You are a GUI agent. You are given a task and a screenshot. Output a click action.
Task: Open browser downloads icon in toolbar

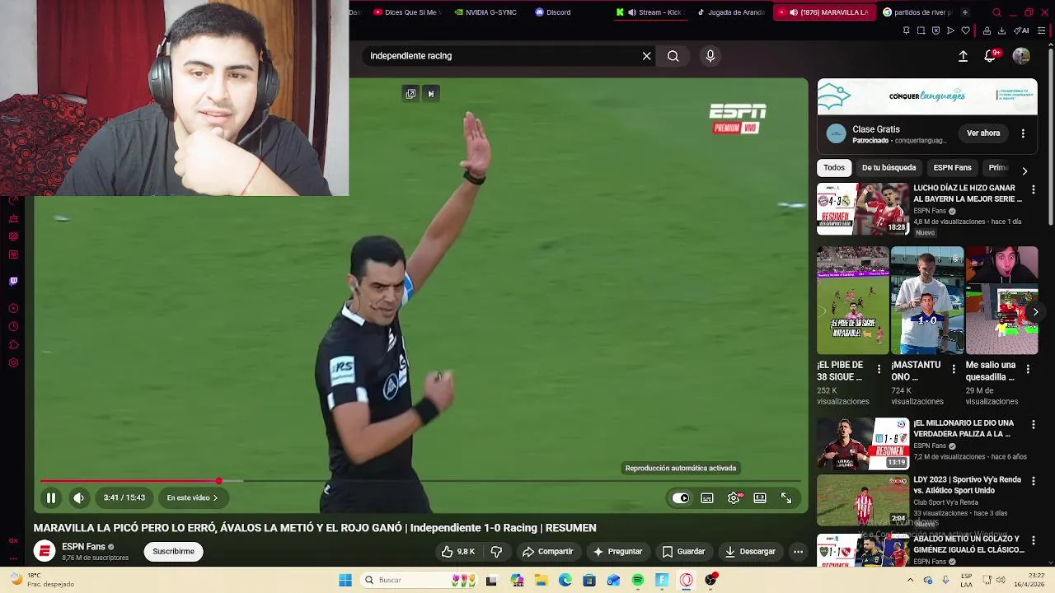click(x=1001, y=30)
